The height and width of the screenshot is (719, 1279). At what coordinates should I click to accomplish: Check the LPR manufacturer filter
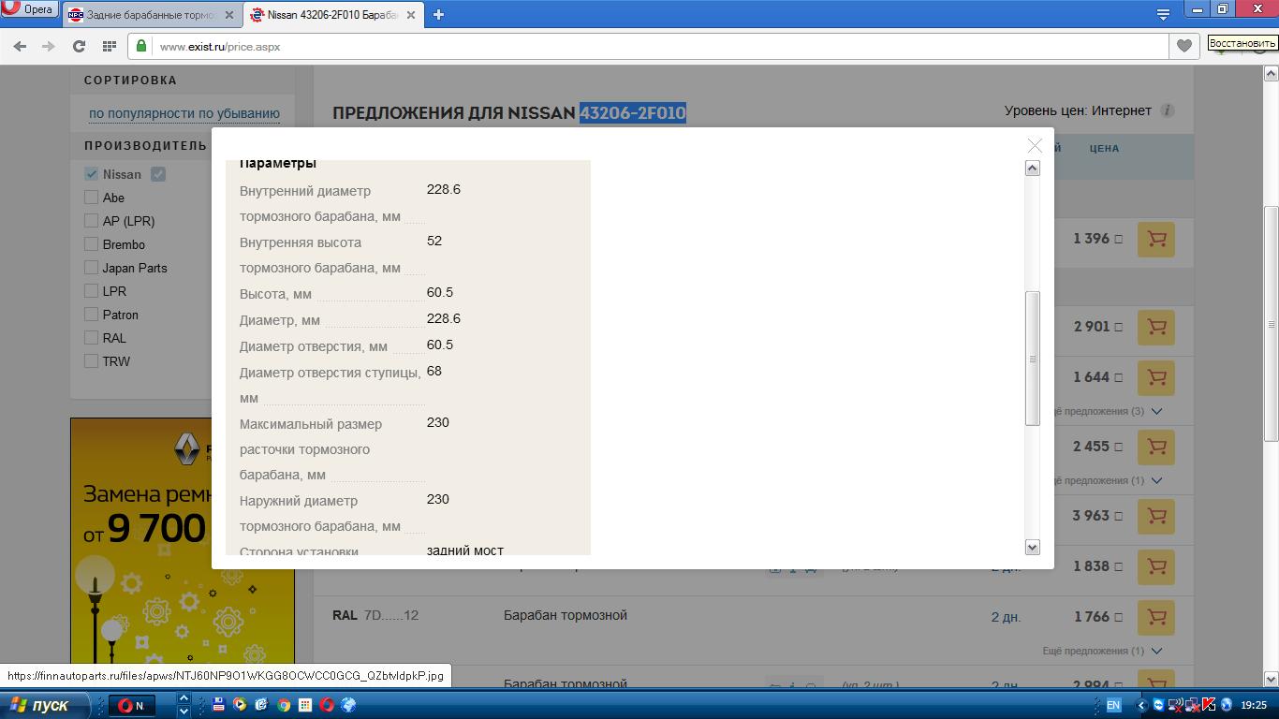(91, 291)
